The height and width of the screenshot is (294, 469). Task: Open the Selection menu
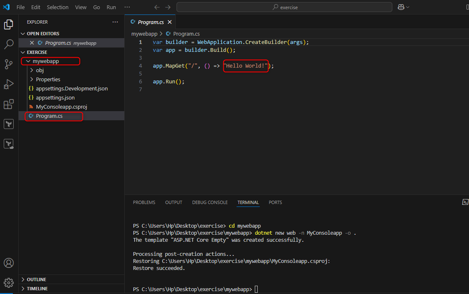pos(58,7)
